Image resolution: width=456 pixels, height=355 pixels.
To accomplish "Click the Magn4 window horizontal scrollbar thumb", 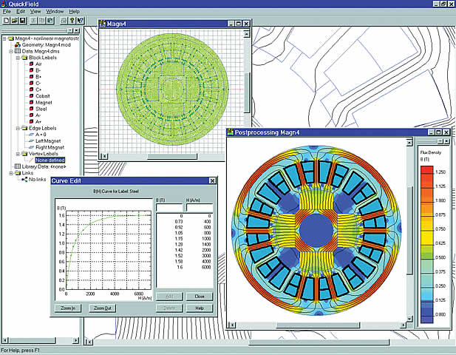I will (x=172, y=157).
